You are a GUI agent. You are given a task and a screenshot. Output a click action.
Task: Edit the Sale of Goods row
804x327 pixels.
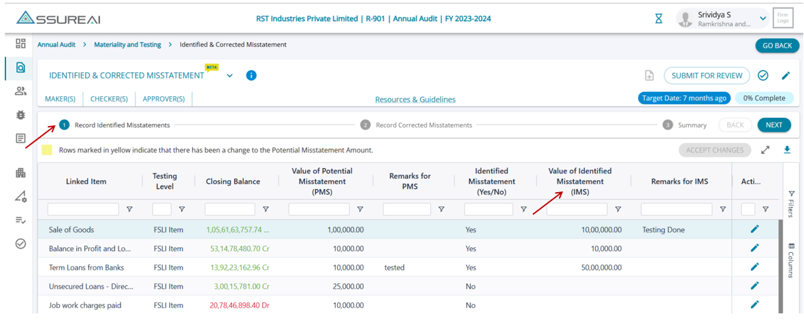point(754,230)
